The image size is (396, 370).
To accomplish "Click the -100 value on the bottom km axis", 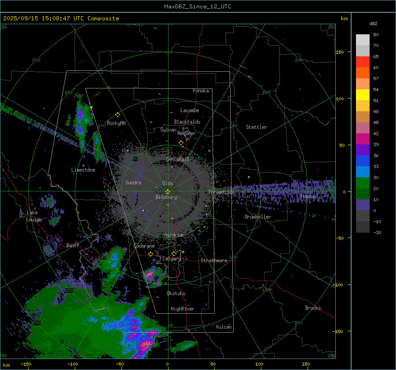I will coord(73,364).
